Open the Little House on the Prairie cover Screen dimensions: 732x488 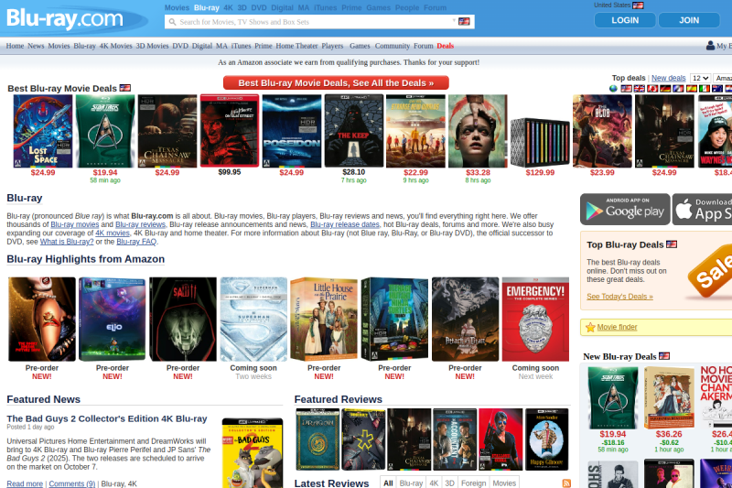click(x=324, y=319)
